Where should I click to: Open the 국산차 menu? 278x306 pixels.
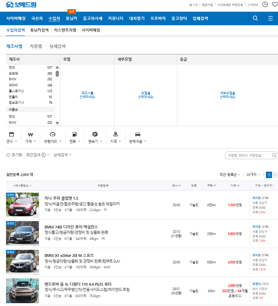pyautogui.click(x=37, y=18)
